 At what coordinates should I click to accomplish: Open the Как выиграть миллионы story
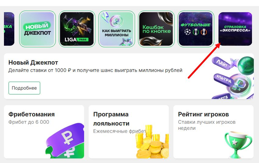117,29
